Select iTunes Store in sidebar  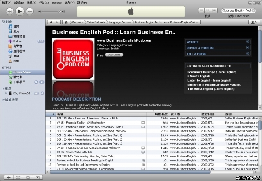[23, 72]
